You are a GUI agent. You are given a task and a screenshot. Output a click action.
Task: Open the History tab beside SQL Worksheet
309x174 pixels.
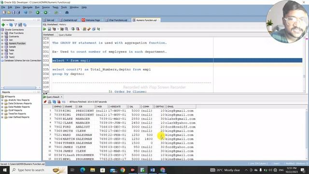click(x=62, y=25)
